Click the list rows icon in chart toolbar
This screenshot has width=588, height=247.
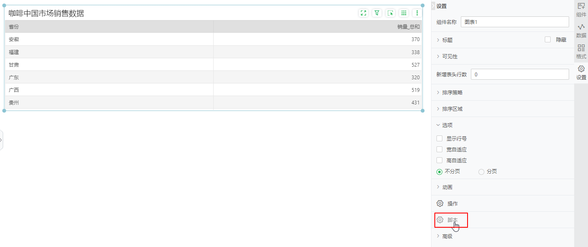(404, 13)
